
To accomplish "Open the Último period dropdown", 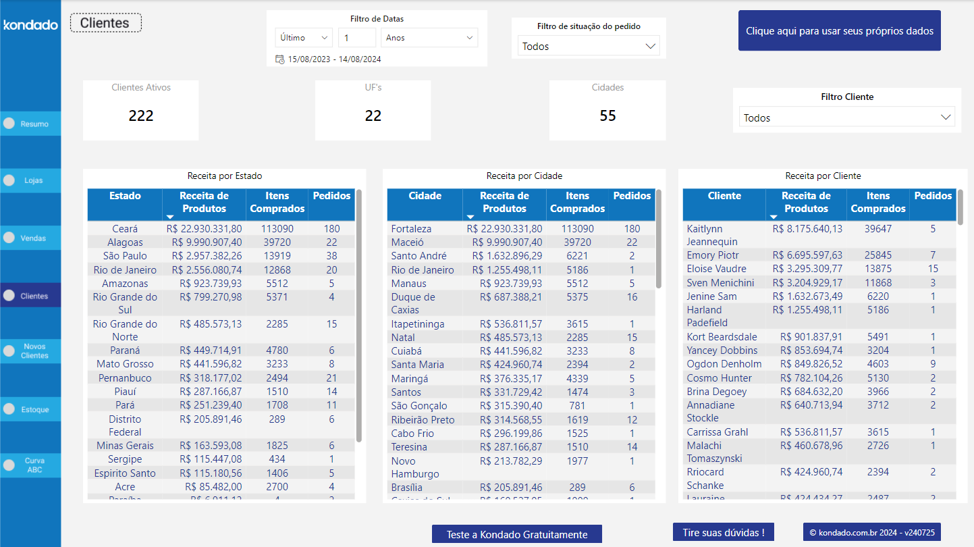I will (x=303, y=37).
